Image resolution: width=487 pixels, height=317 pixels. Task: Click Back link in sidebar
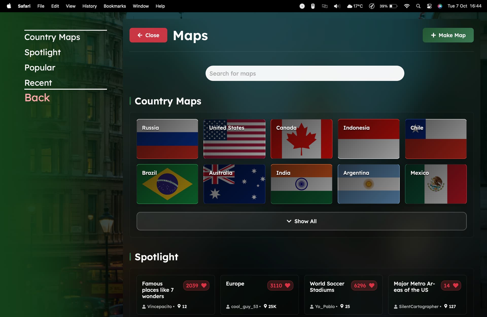37,98
